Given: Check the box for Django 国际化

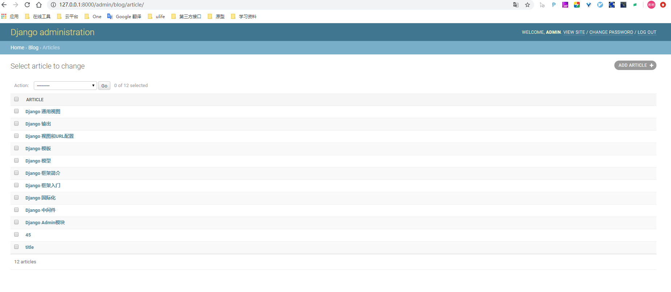Looking at the screenshot, I should (16, 197).
